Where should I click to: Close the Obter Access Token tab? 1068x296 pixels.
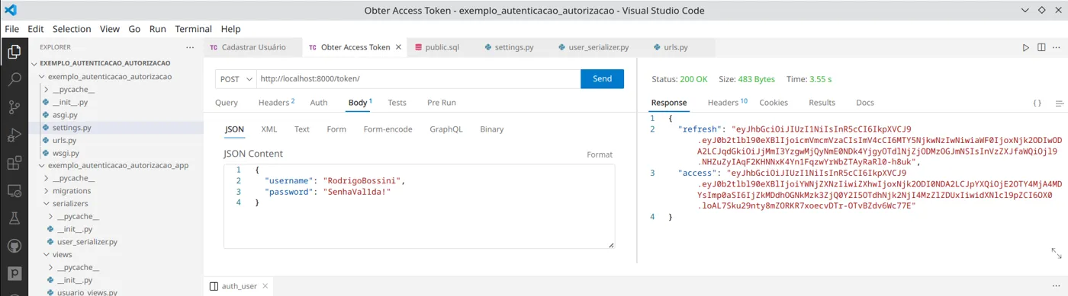[x=398, y=47]
